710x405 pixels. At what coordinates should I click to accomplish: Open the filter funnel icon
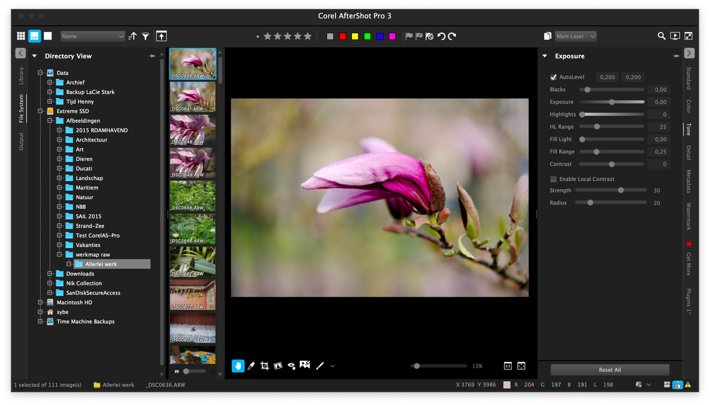click(x=146, y=36)
